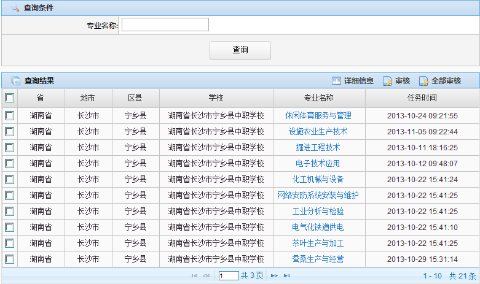Click the 学校 column header
Viewport: 480px width, 284px height.
click(216, 98)
